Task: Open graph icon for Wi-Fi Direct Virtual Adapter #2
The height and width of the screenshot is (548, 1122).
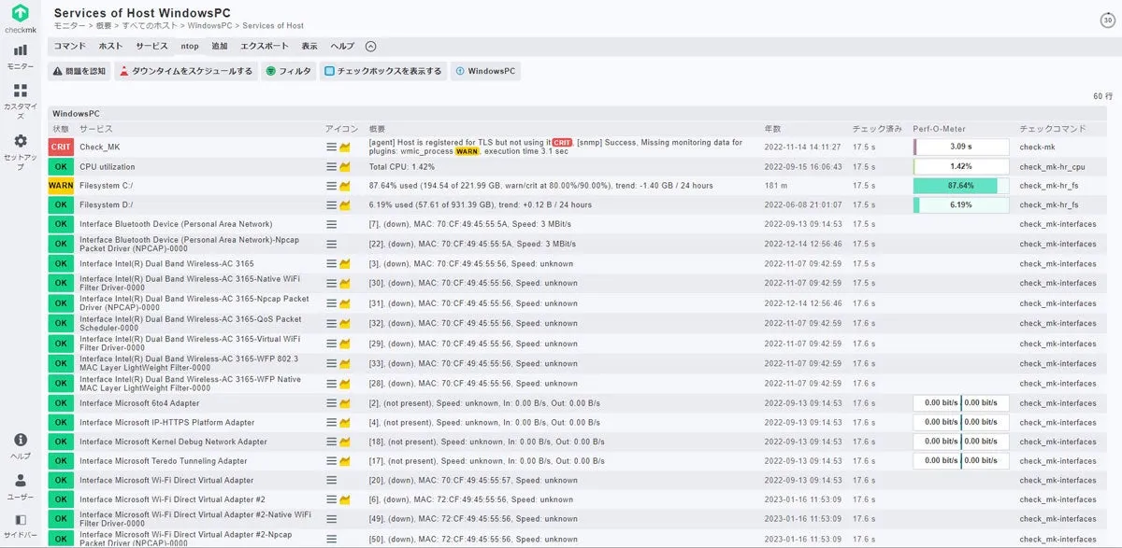Action: 345,499
